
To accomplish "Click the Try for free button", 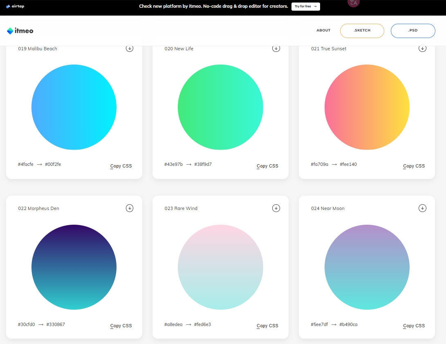I will [306, 6].
